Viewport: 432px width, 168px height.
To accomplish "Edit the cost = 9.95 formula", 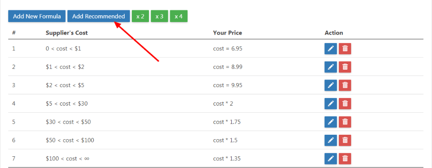I will [331, 85].
